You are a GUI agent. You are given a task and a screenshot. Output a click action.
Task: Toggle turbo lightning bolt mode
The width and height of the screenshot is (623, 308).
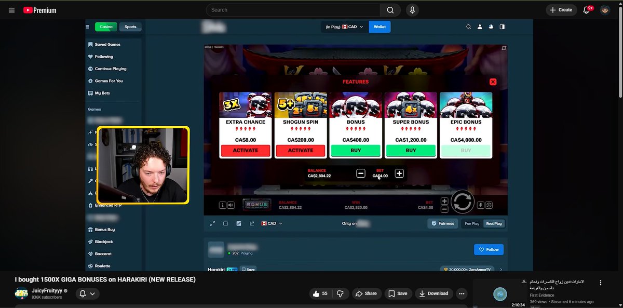tap(481, 205)
